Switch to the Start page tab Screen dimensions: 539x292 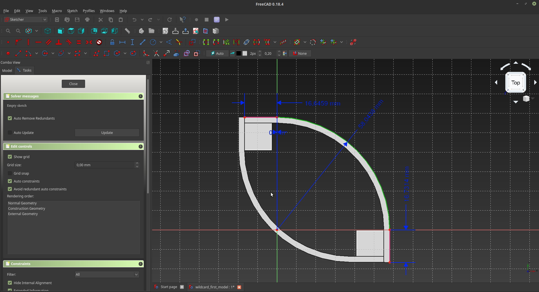[168, 287]
